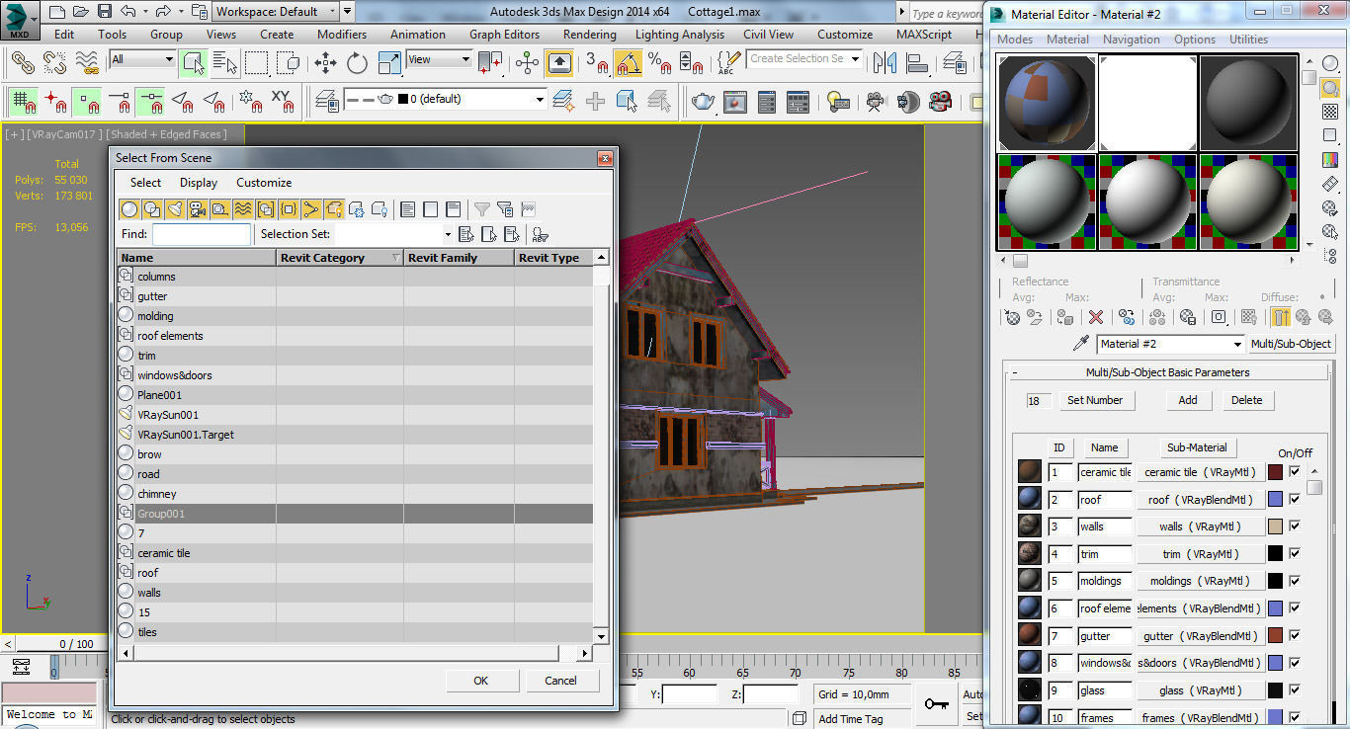Click the funnel filter icon in dialog

click(x=481, y=208)
